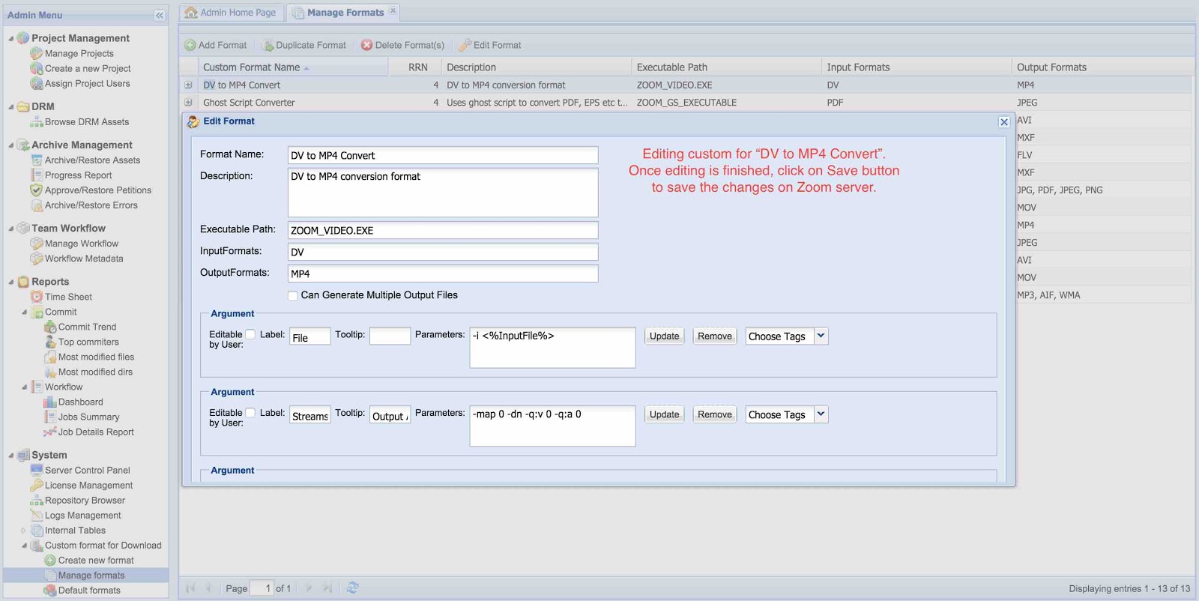
Task: Click the InputFormats input field
Action: [443, 252]
